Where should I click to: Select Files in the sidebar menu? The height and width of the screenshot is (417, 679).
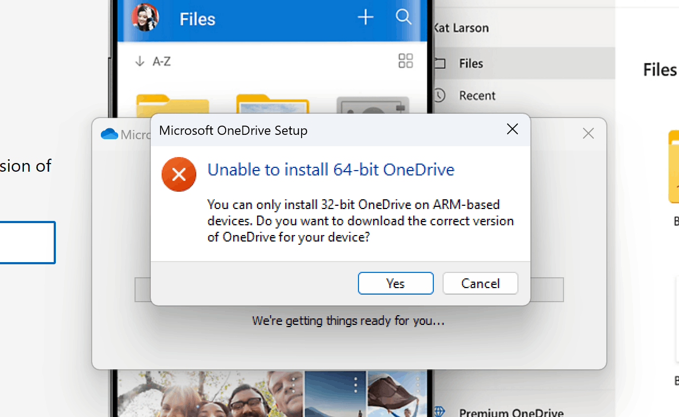click(471, 63)
